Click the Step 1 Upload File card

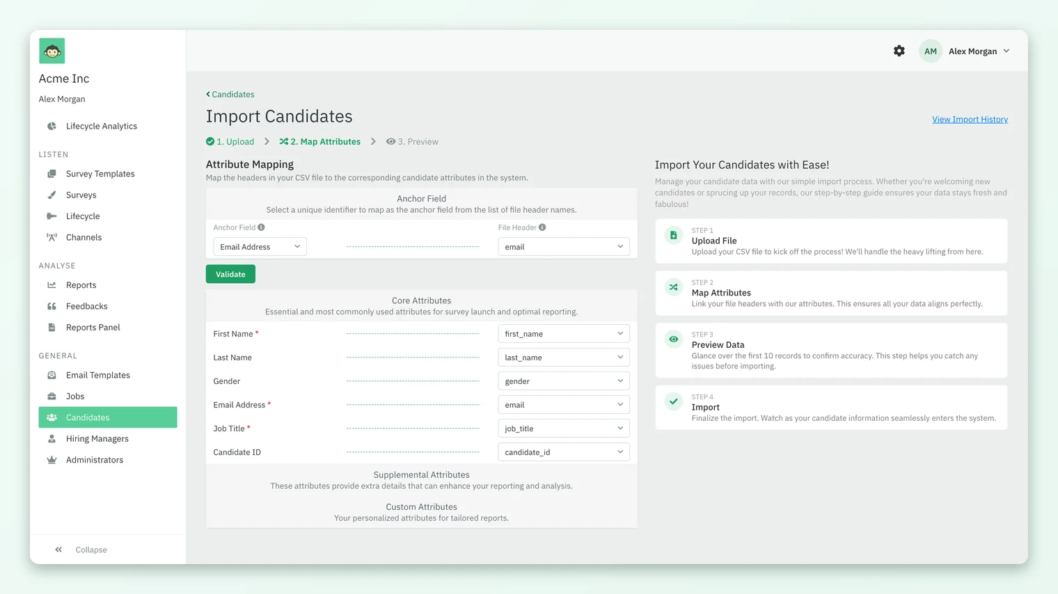click(x=831, y=241)
